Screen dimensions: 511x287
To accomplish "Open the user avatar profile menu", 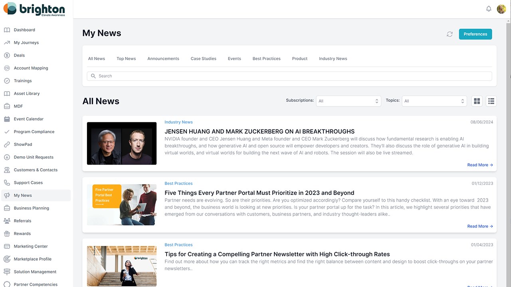I will tap(501, 9).
